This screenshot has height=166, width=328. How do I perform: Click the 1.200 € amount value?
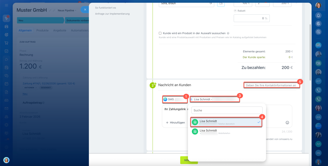[x=28, y=67]
